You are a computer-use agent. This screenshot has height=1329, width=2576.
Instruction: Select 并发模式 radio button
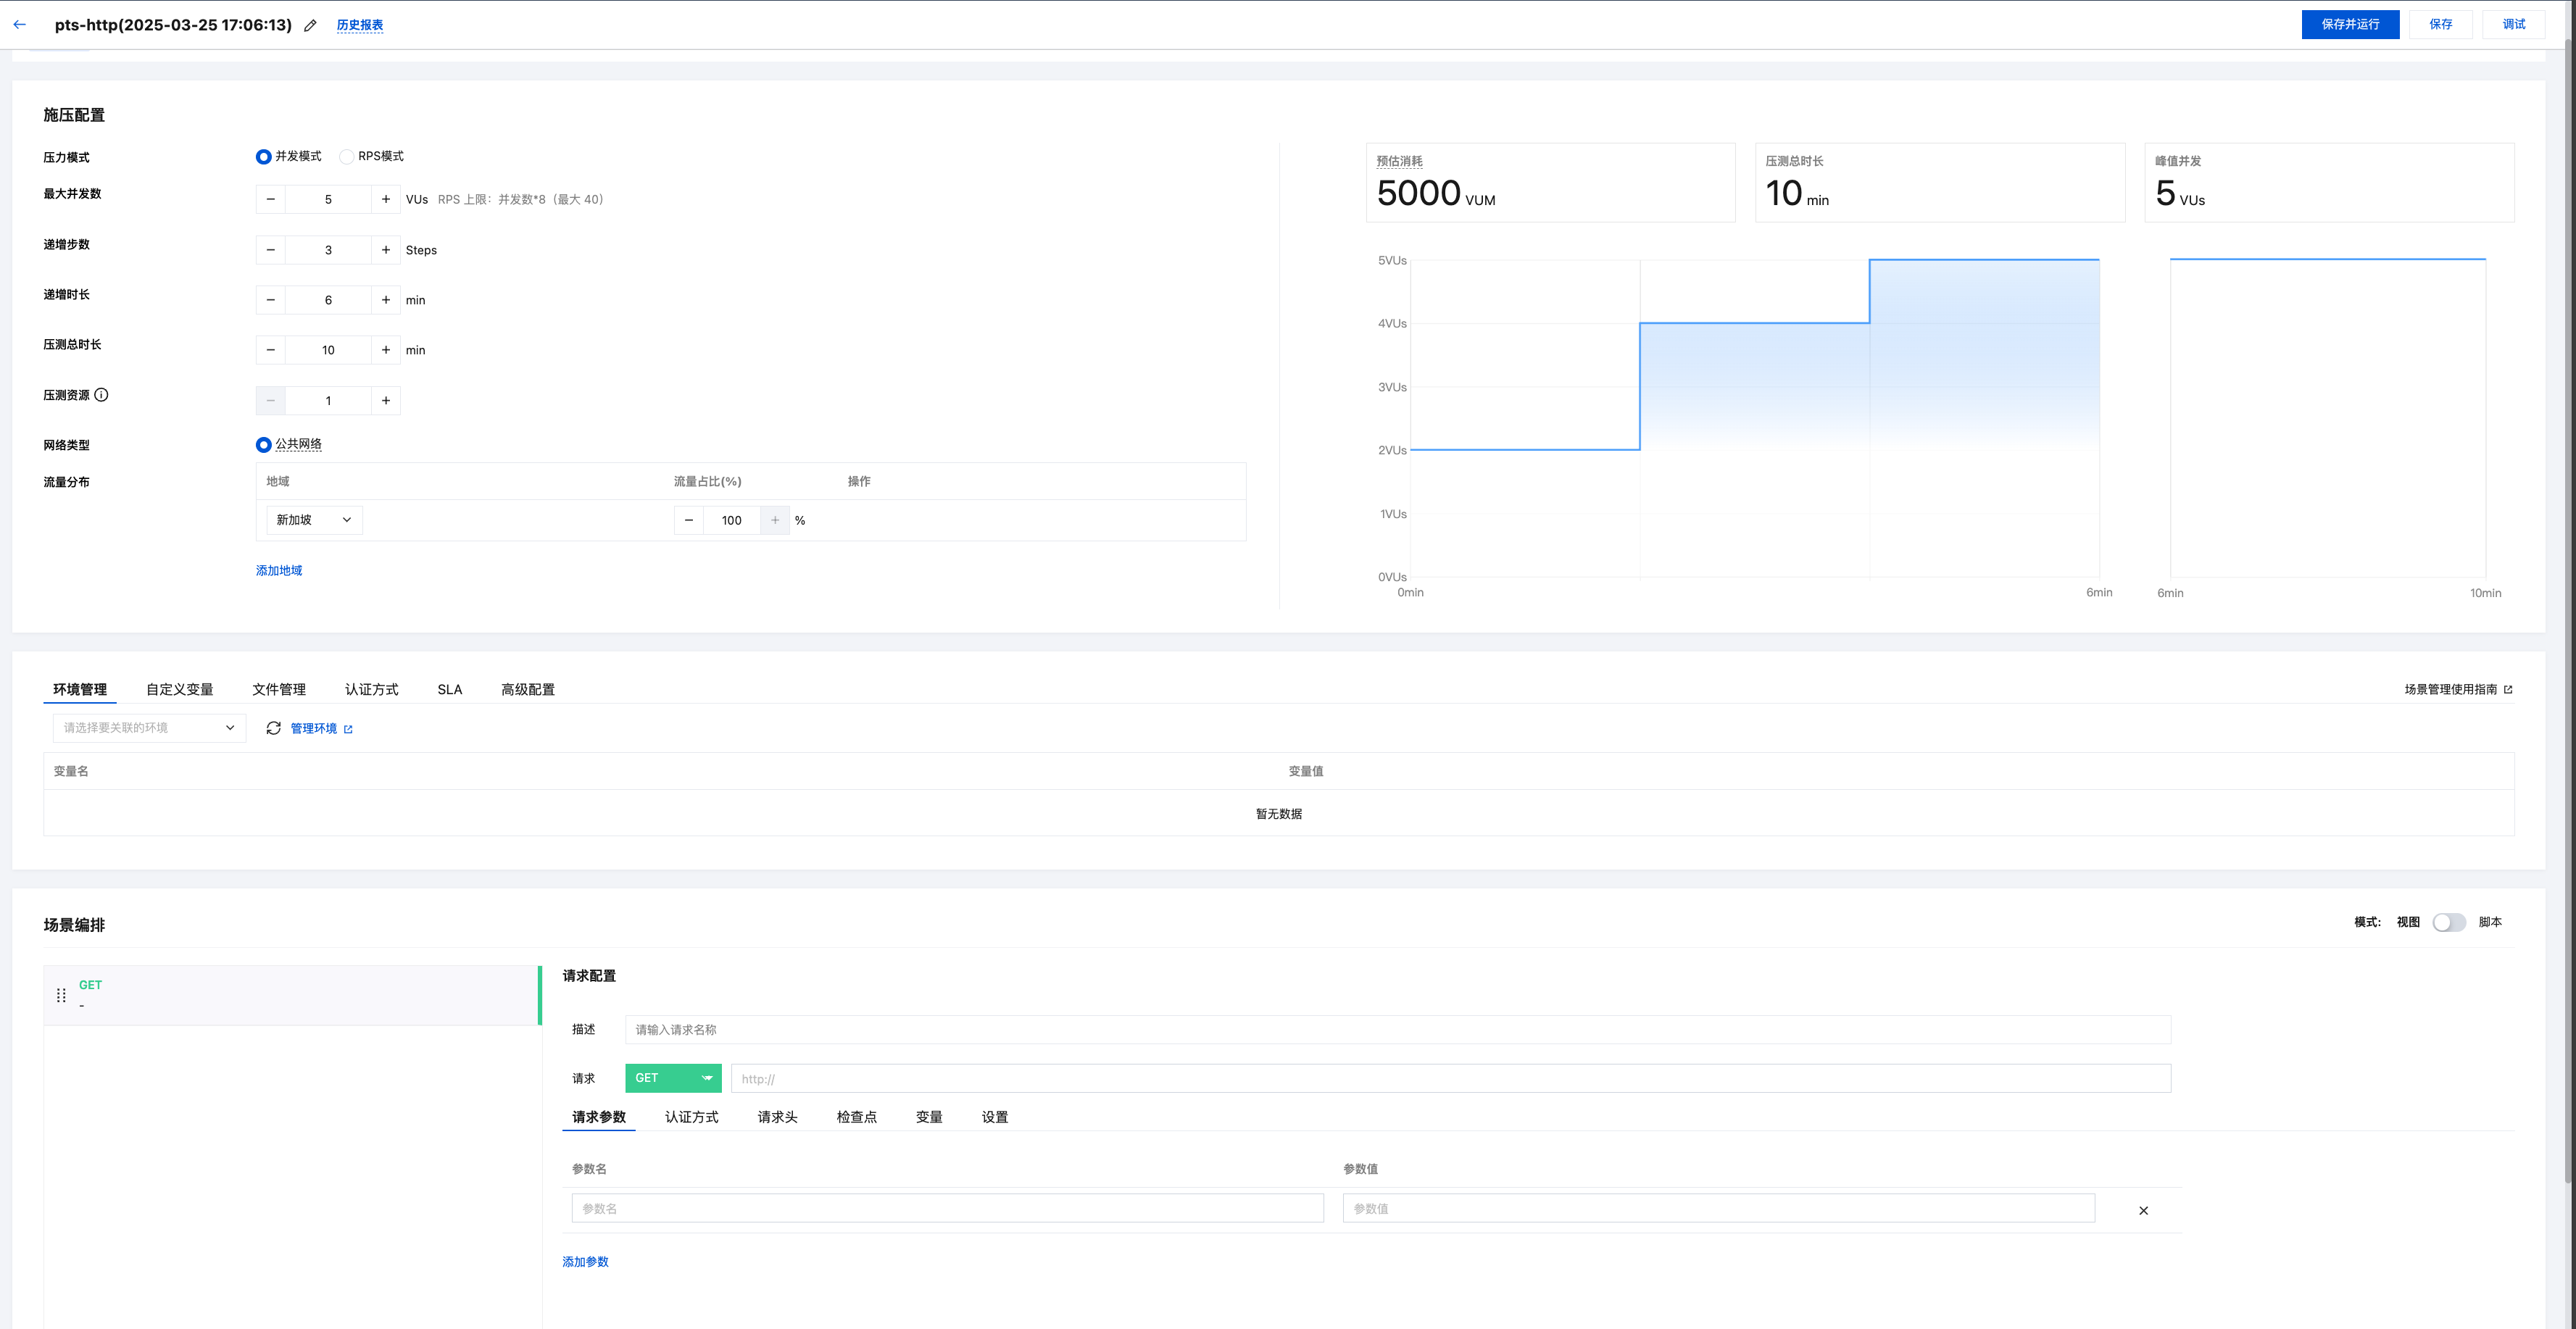tap(263, 157)
